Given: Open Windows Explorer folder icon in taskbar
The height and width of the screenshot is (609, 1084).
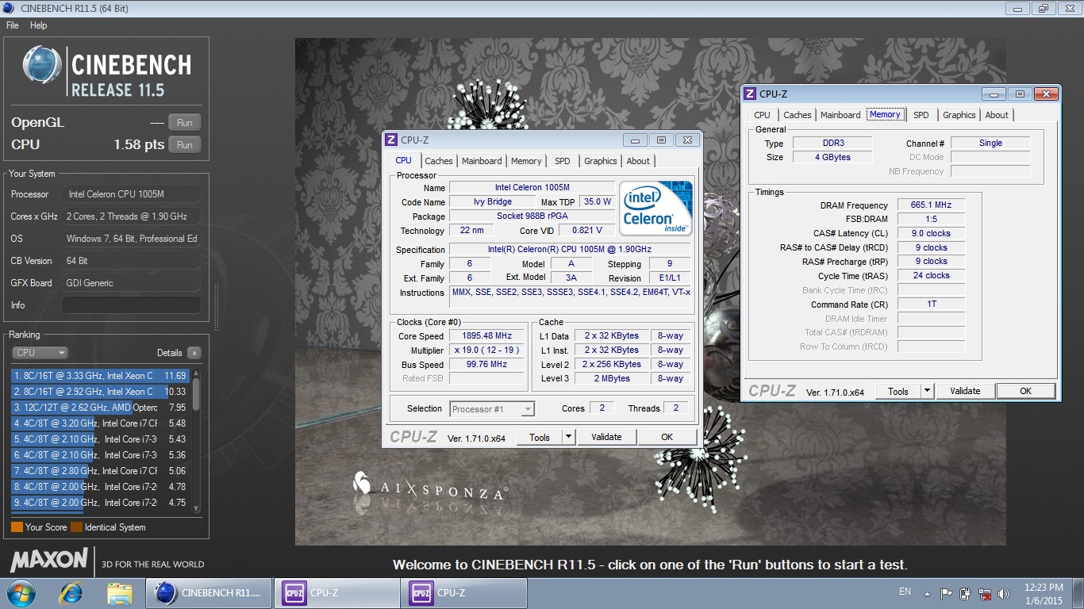Looking at the screenshot, I should pos(120,593).
